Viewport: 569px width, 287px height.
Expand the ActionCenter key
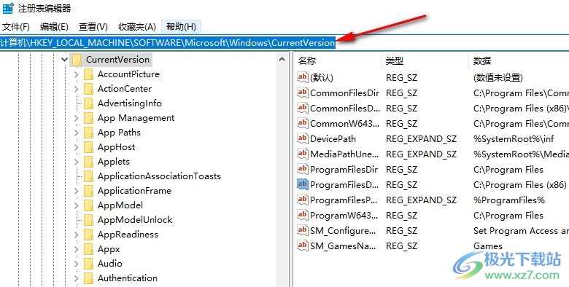pyautogui.click(x=76, y=89)
